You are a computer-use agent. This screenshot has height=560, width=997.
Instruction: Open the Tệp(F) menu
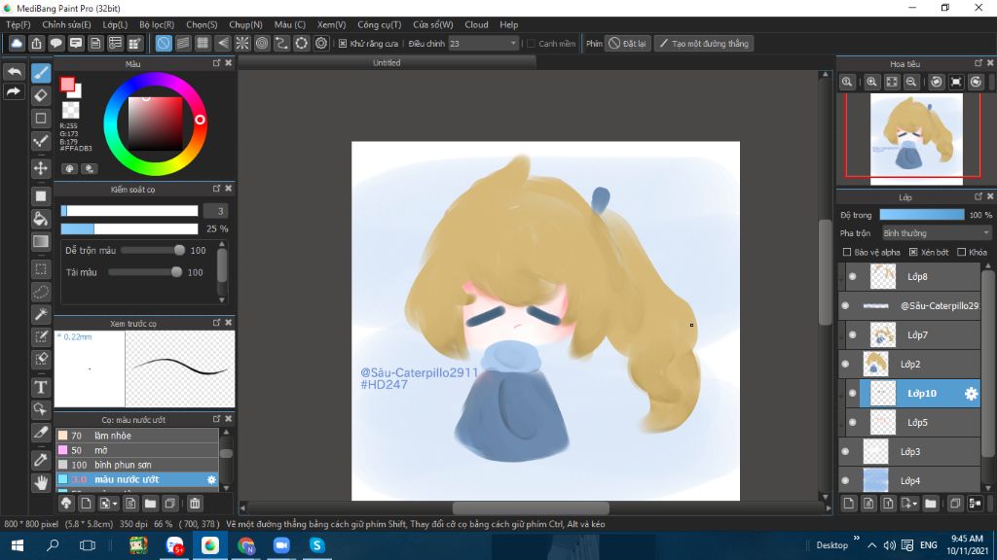18,24
